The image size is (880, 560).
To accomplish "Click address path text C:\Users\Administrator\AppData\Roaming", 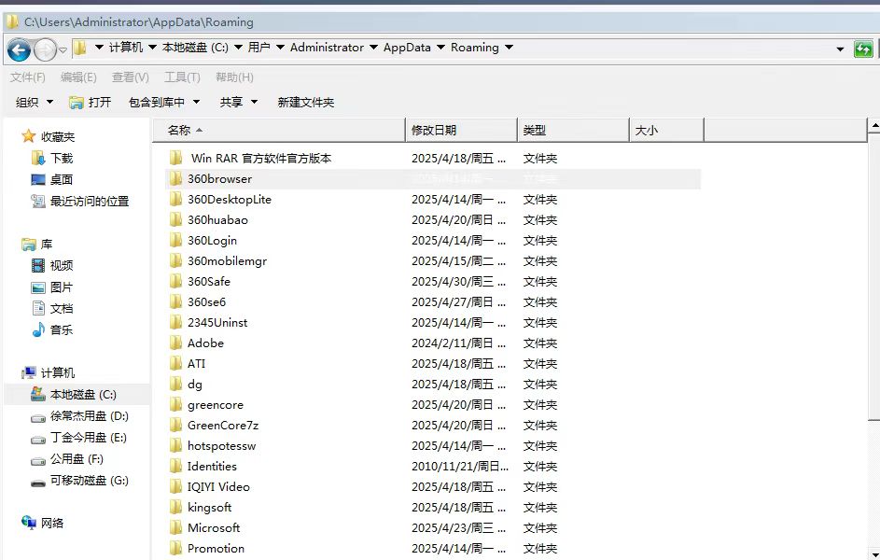I will coord(139,21).
